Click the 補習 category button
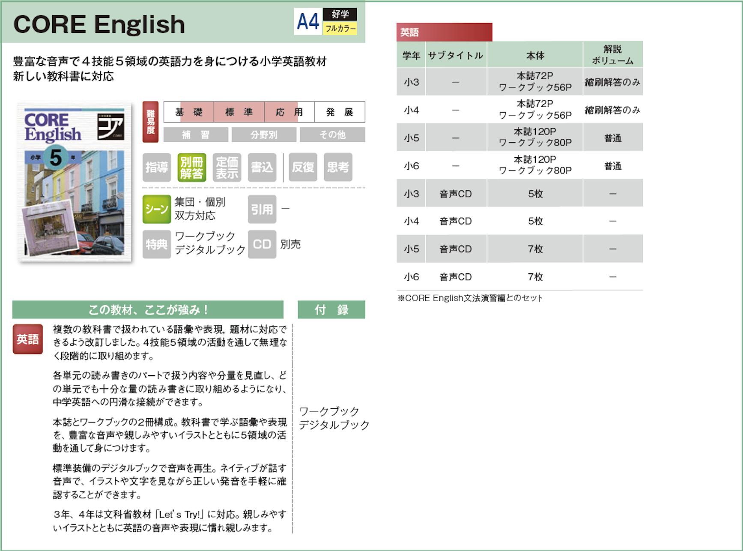 tap(196, 135)
